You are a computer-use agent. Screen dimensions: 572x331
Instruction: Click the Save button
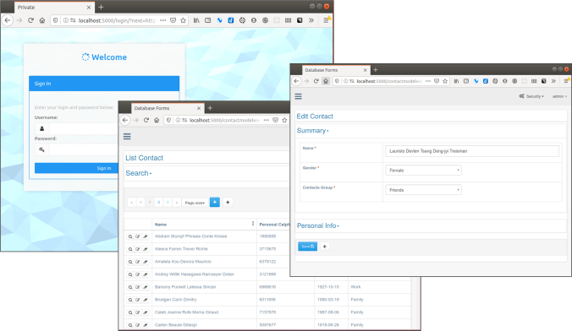coord(307,247)
